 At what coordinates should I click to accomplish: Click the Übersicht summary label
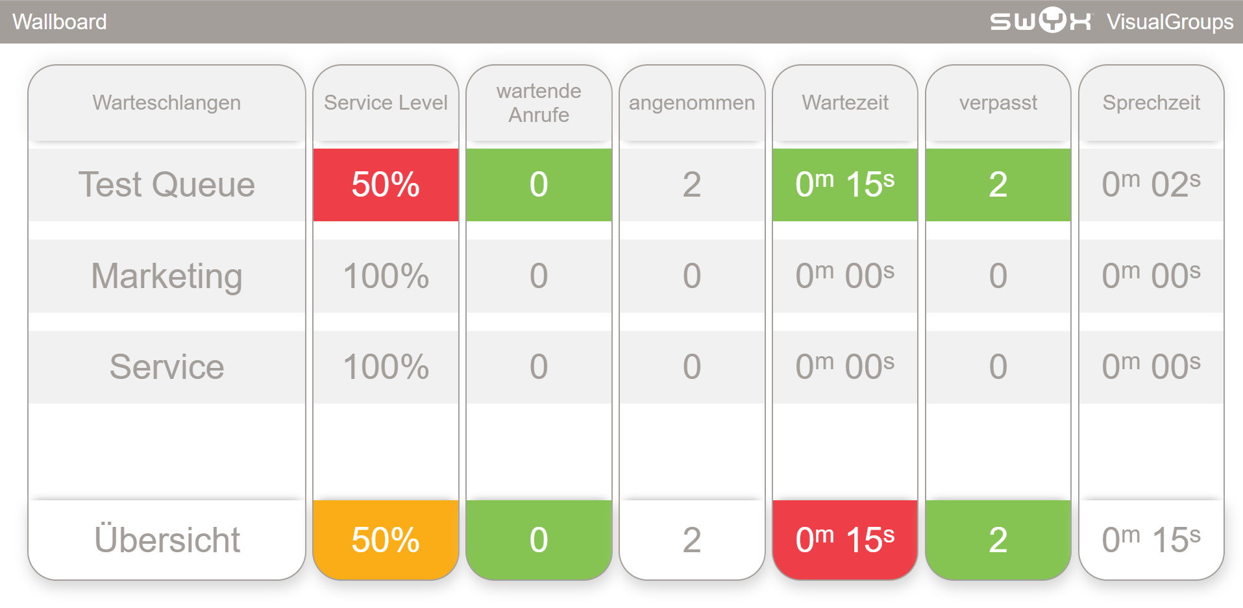point(167,540)
